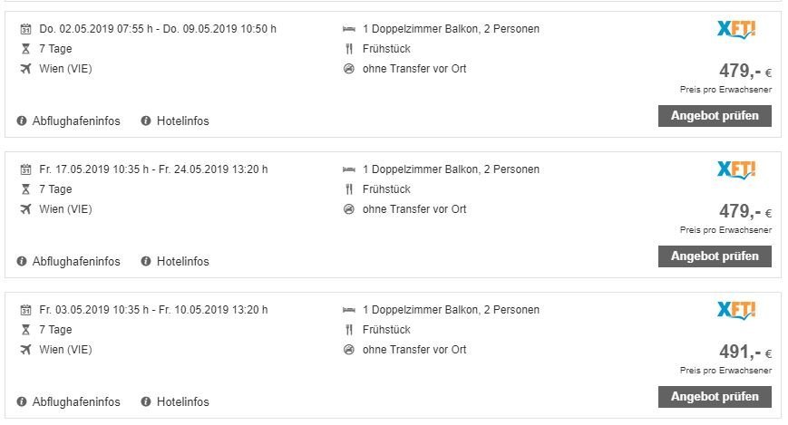Click the hourglass icon in the 17.05.2019 offer
The image size is (788, 425).
pyautogui.click(x=25, y=189)
